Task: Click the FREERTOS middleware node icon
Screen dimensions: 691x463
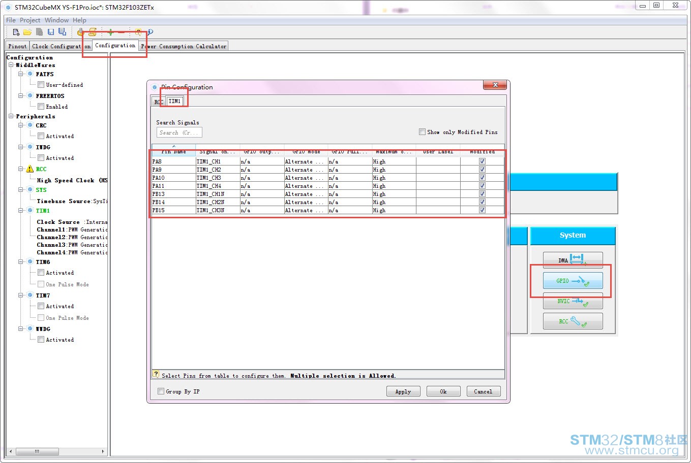Action: (x=30, y=96)
